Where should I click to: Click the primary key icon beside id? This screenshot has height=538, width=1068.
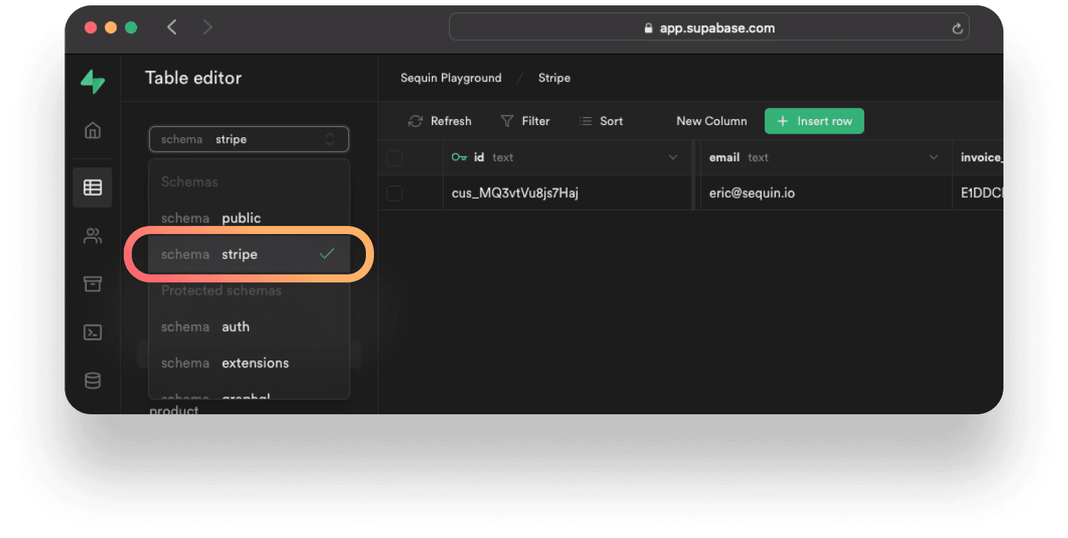pyautogui.click(x=459, y=157)
